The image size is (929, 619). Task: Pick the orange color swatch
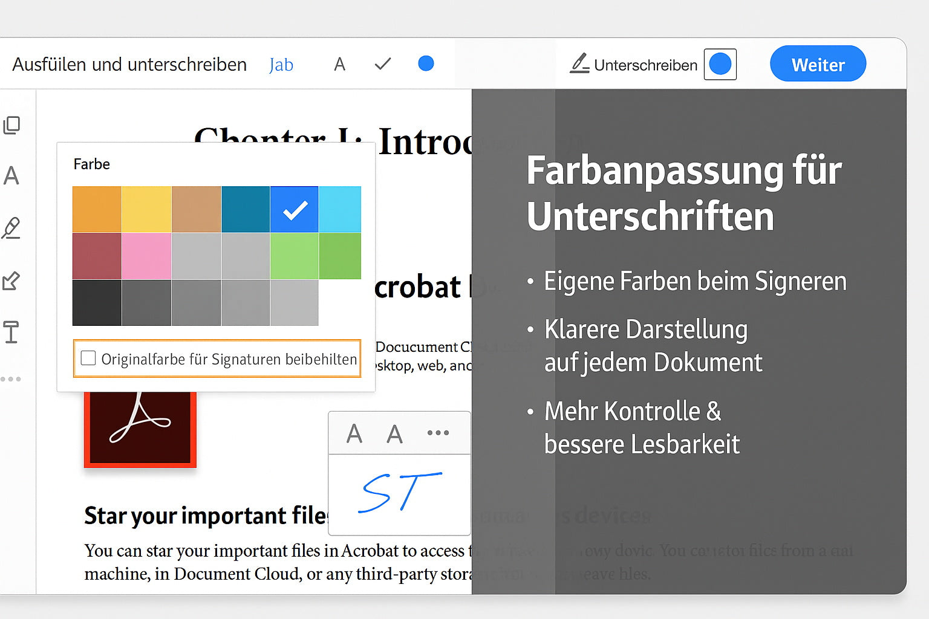(x=97, y=209)
